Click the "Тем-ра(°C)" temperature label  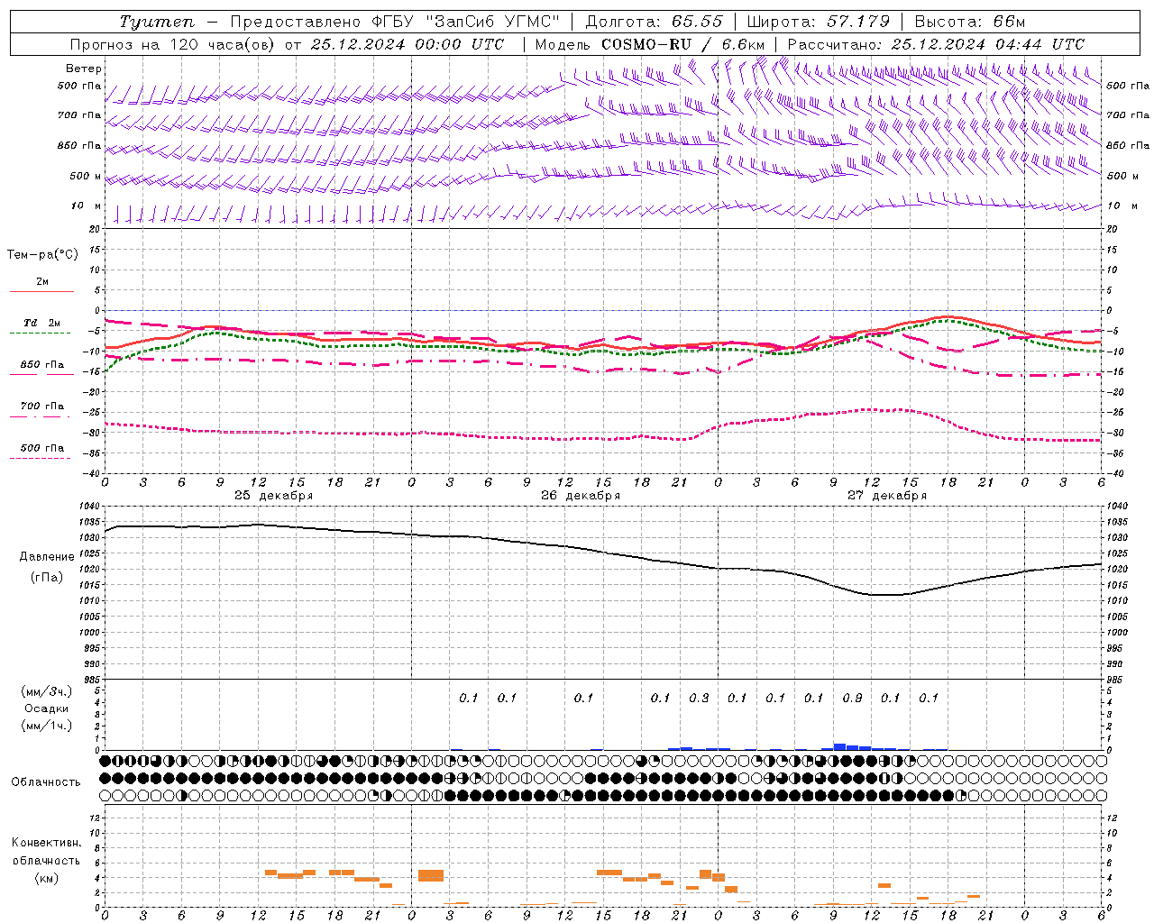click(42, 255)
